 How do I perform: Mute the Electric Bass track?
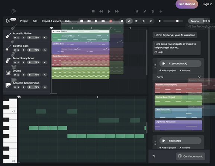click(x=15, y=50)
